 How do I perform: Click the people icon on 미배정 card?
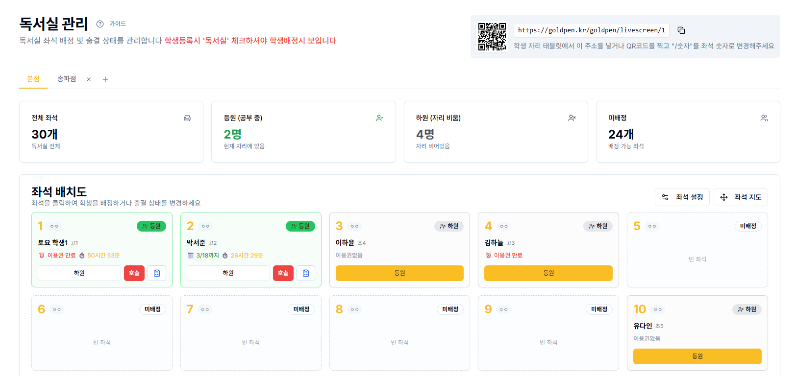point(764,118)
